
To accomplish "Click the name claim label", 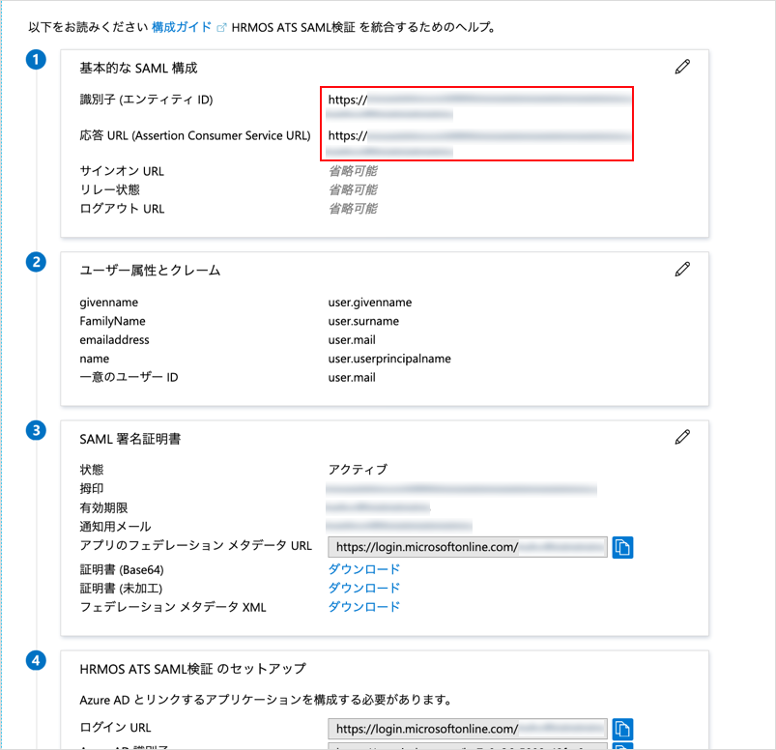I will [95, 359].
